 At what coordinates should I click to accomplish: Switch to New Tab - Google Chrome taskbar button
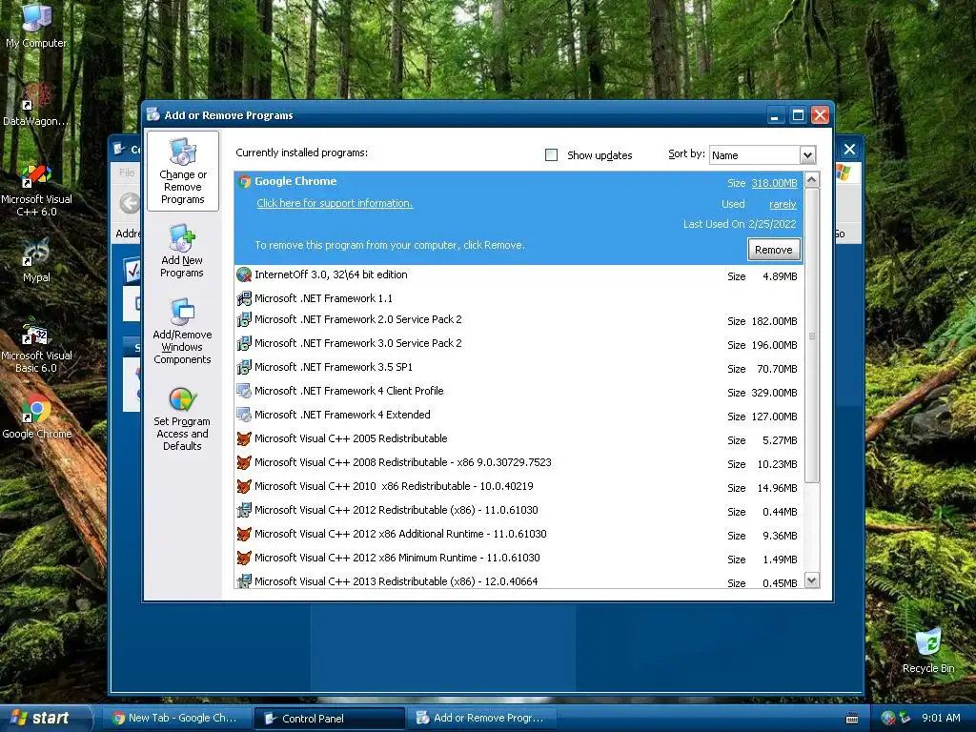coord(175,719)
